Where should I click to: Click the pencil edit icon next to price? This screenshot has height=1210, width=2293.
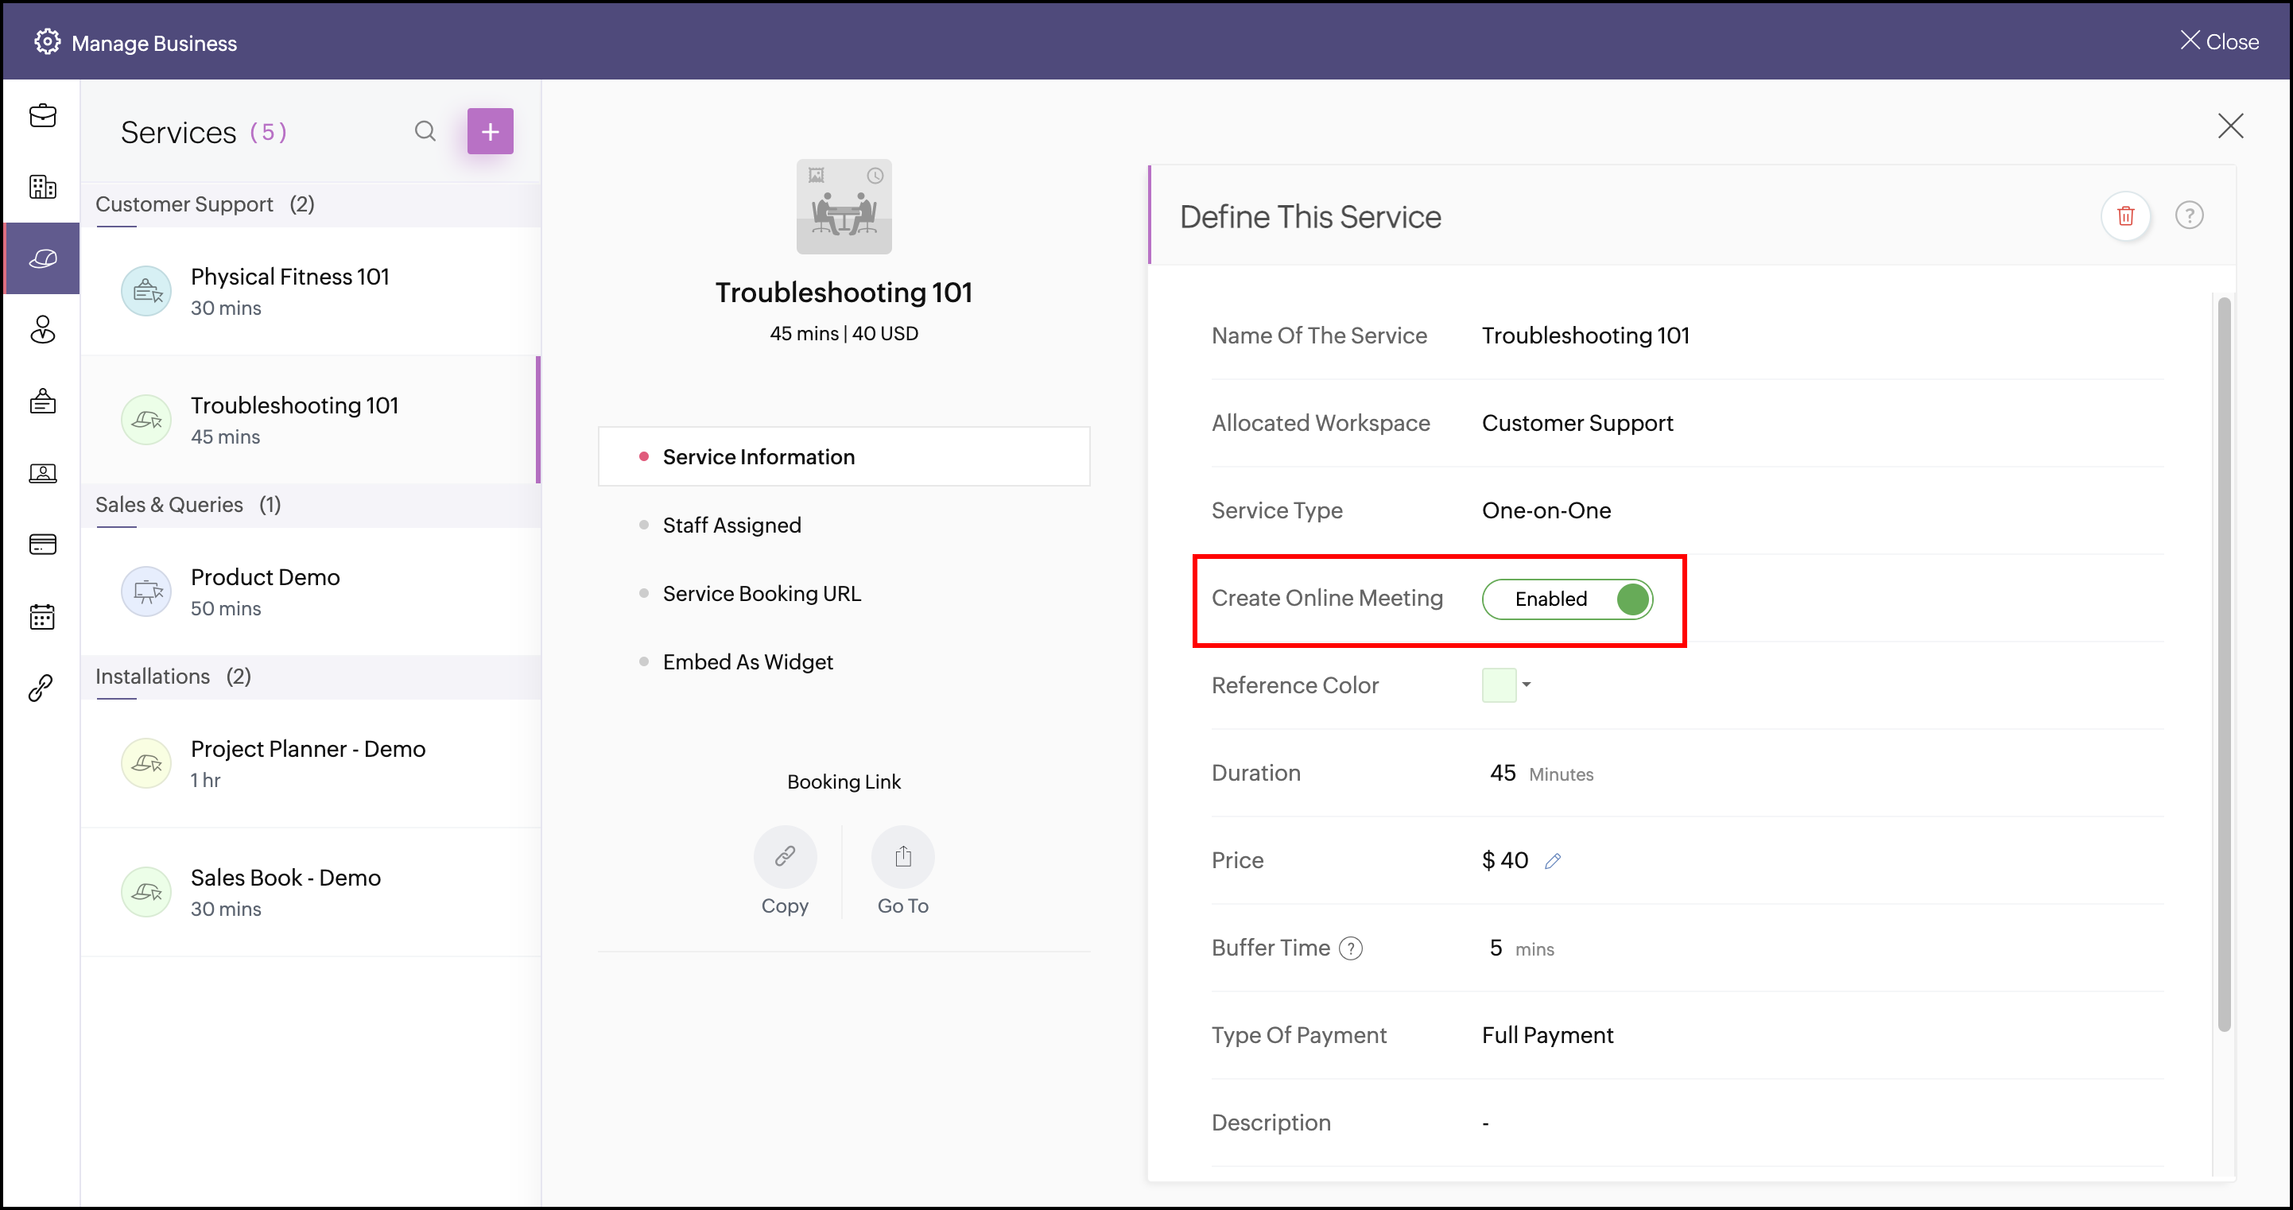point(1553,861)
